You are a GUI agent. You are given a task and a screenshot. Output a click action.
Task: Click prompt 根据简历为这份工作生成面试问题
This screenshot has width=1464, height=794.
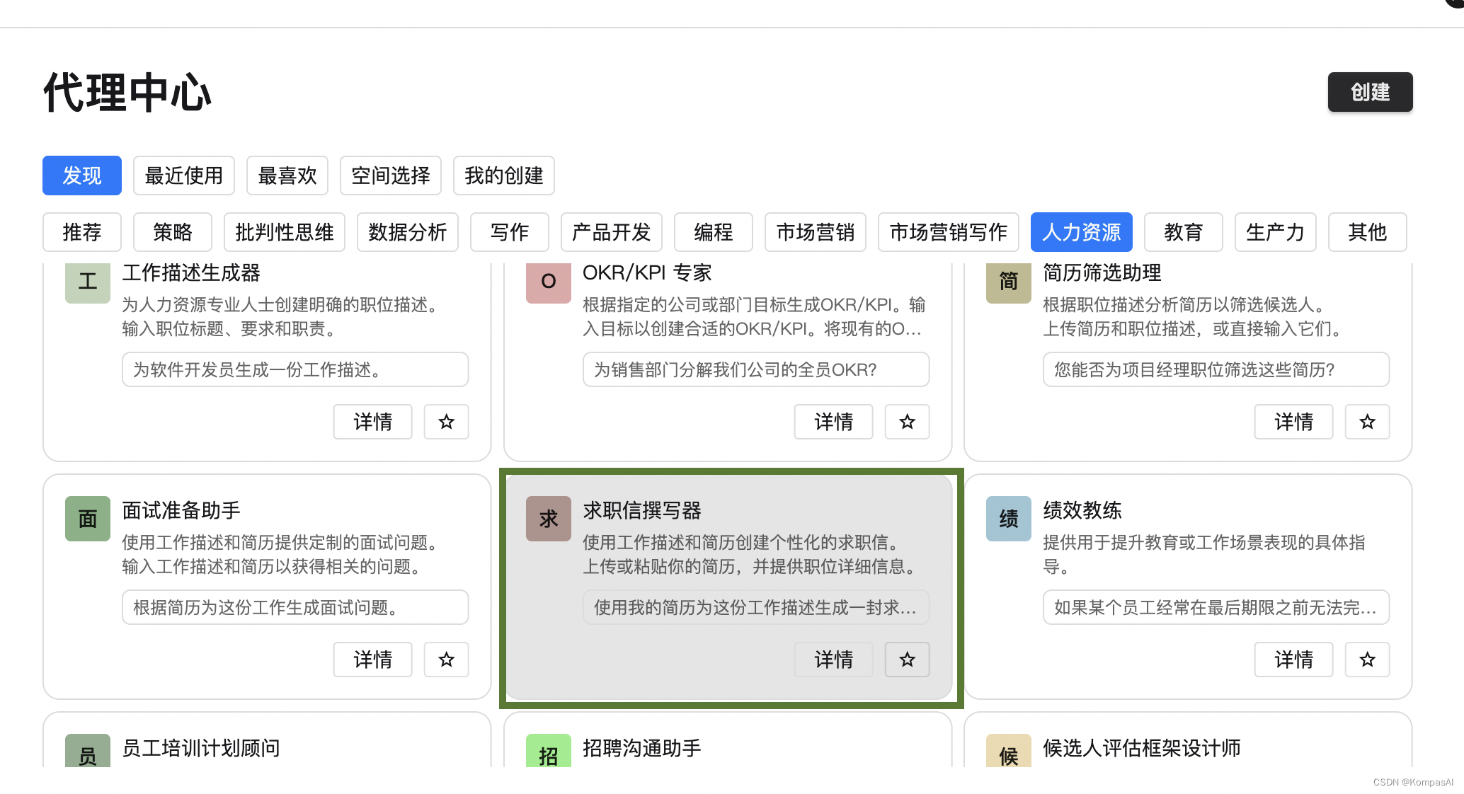click(295, 607)
